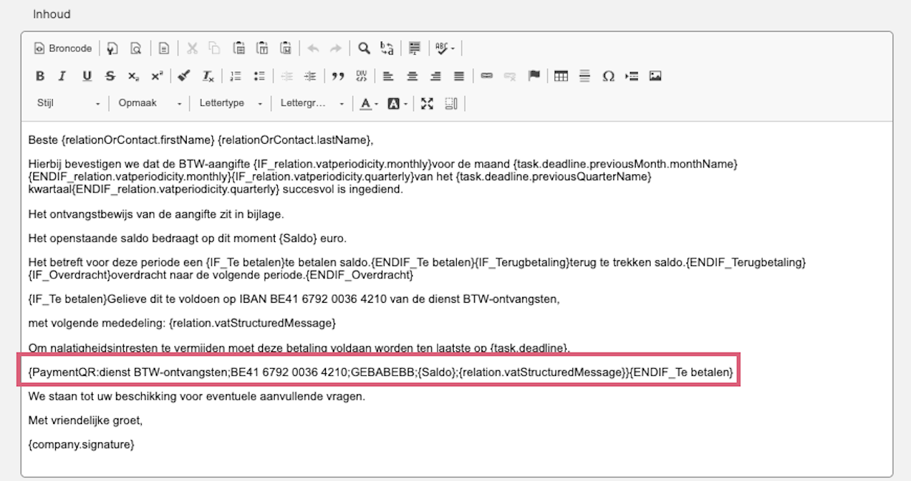Click the Paste clipboard icon
The width and height of the screenshot is (911, 481).
tap(239, 48)
